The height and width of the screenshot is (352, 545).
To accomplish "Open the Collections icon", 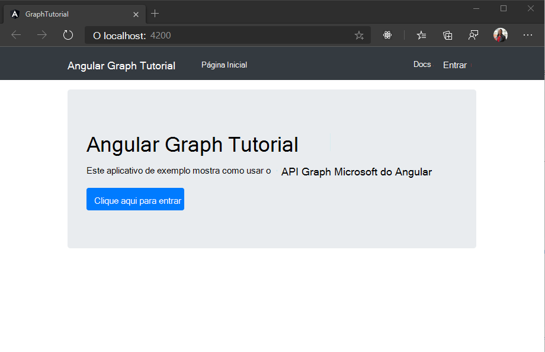I will tap(448, 35).
